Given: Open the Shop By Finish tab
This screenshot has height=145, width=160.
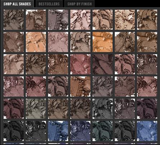Looking at the screenshot, I should 80,4.
